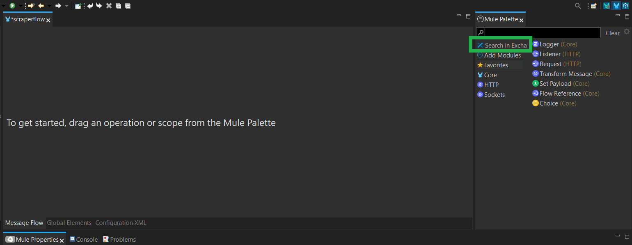Click the Collapse All icon in toolbar
The width and height of the screenshot is (632, 245).
click(x=128, y=6)
